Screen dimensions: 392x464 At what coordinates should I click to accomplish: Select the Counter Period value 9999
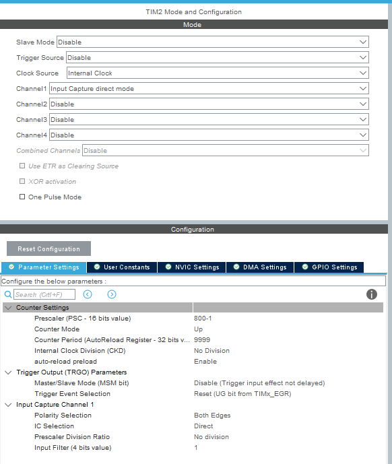[202, 340]
